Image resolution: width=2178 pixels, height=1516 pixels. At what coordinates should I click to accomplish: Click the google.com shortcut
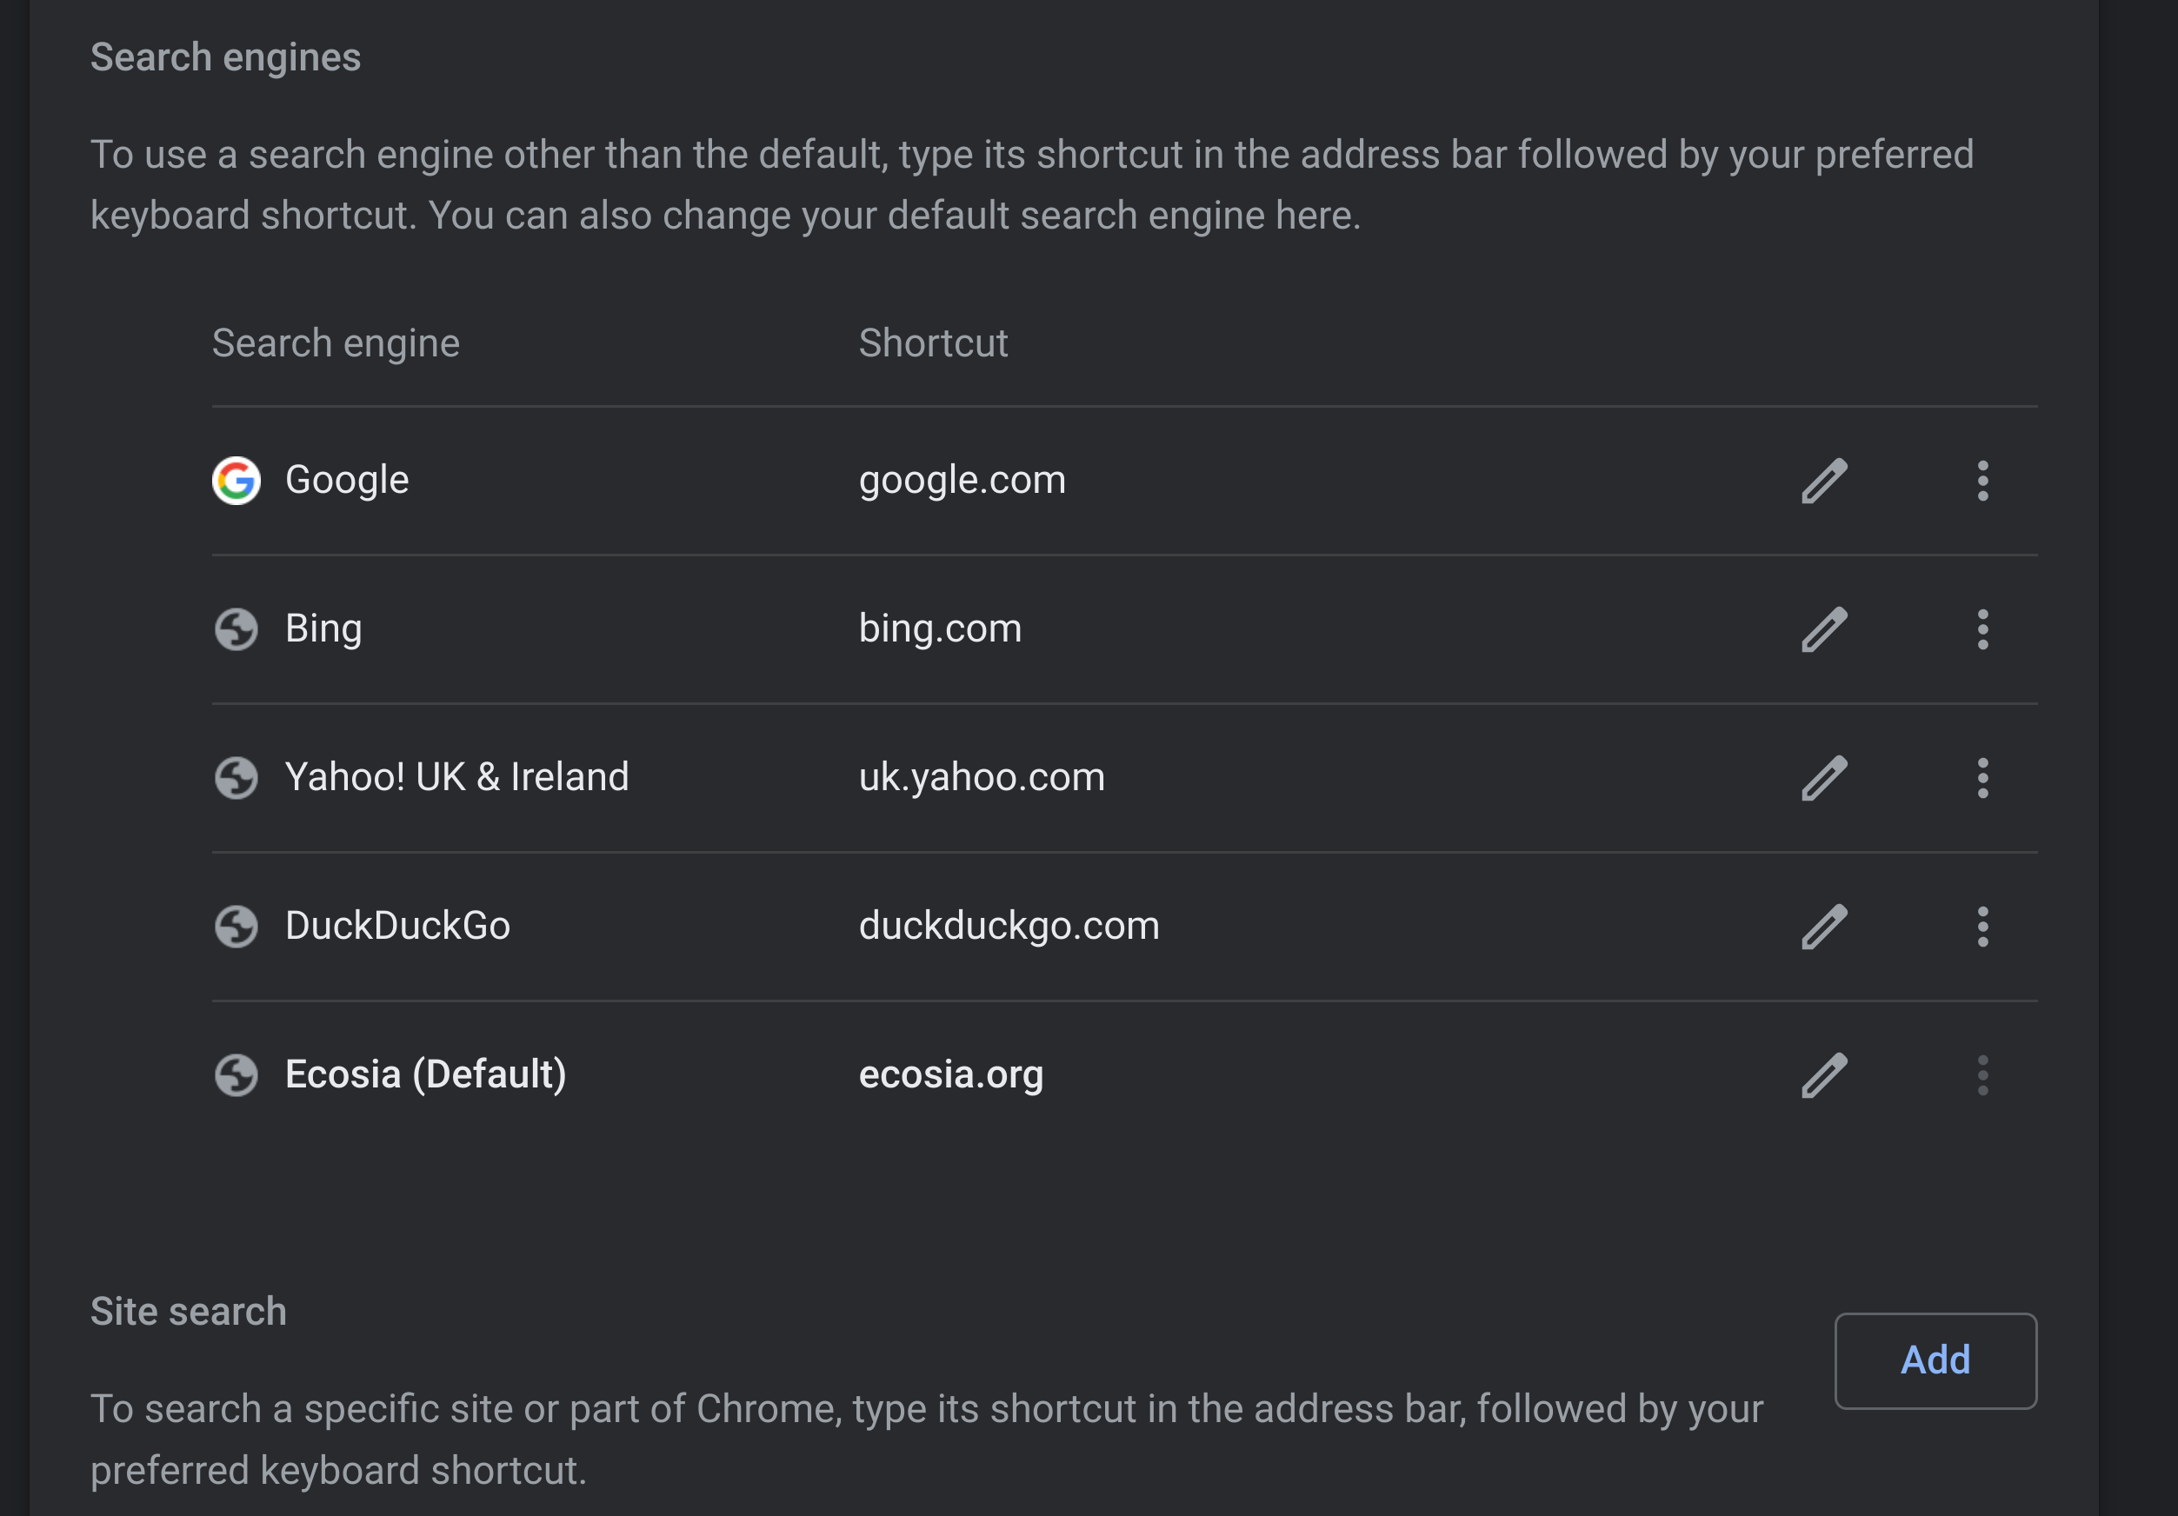[962, 481]
